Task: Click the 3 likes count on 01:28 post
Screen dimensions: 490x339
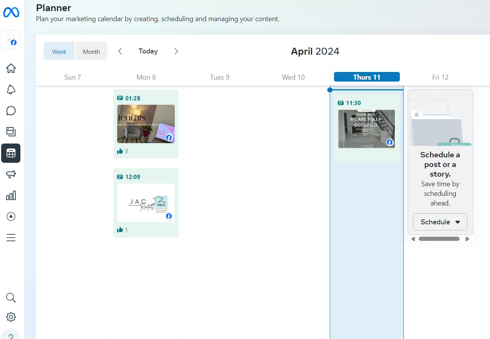Action: click(123, 151)
